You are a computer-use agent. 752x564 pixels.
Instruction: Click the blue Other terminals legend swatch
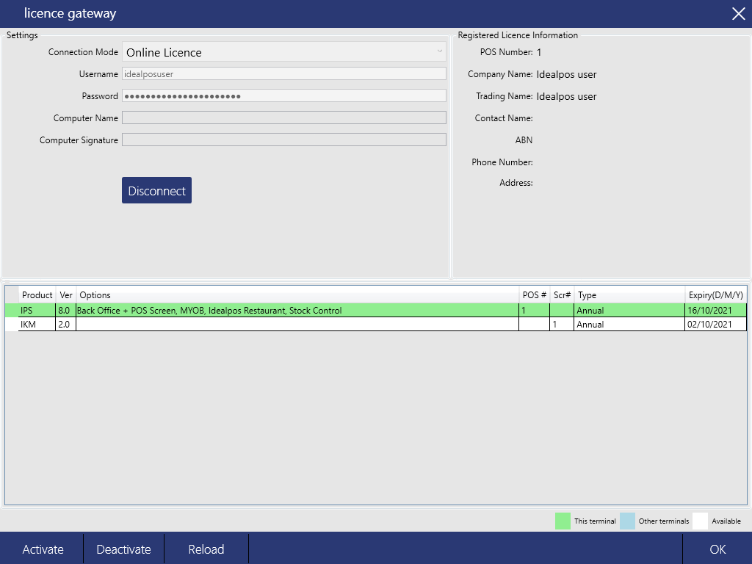[628, 521]
